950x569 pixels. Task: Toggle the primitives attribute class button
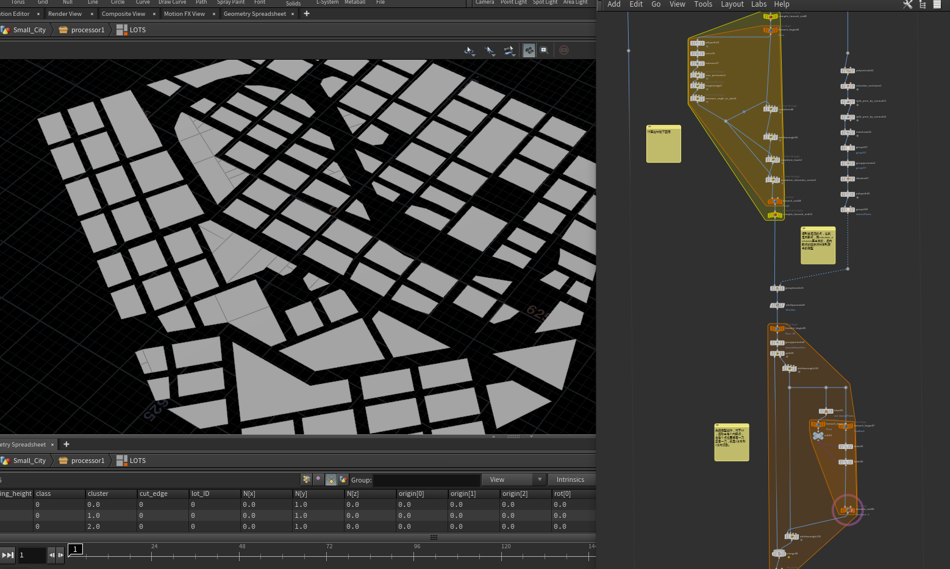pyautogui.click(x=331, y=479)
